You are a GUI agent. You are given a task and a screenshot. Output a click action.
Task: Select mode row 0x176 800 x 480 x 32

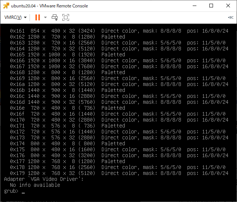point(119,155)
